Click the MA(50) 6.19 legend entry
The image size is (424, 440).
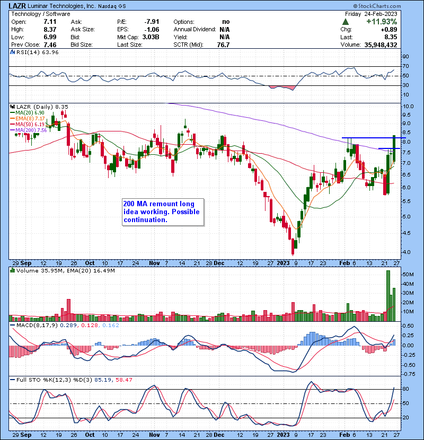click(30, 124)
